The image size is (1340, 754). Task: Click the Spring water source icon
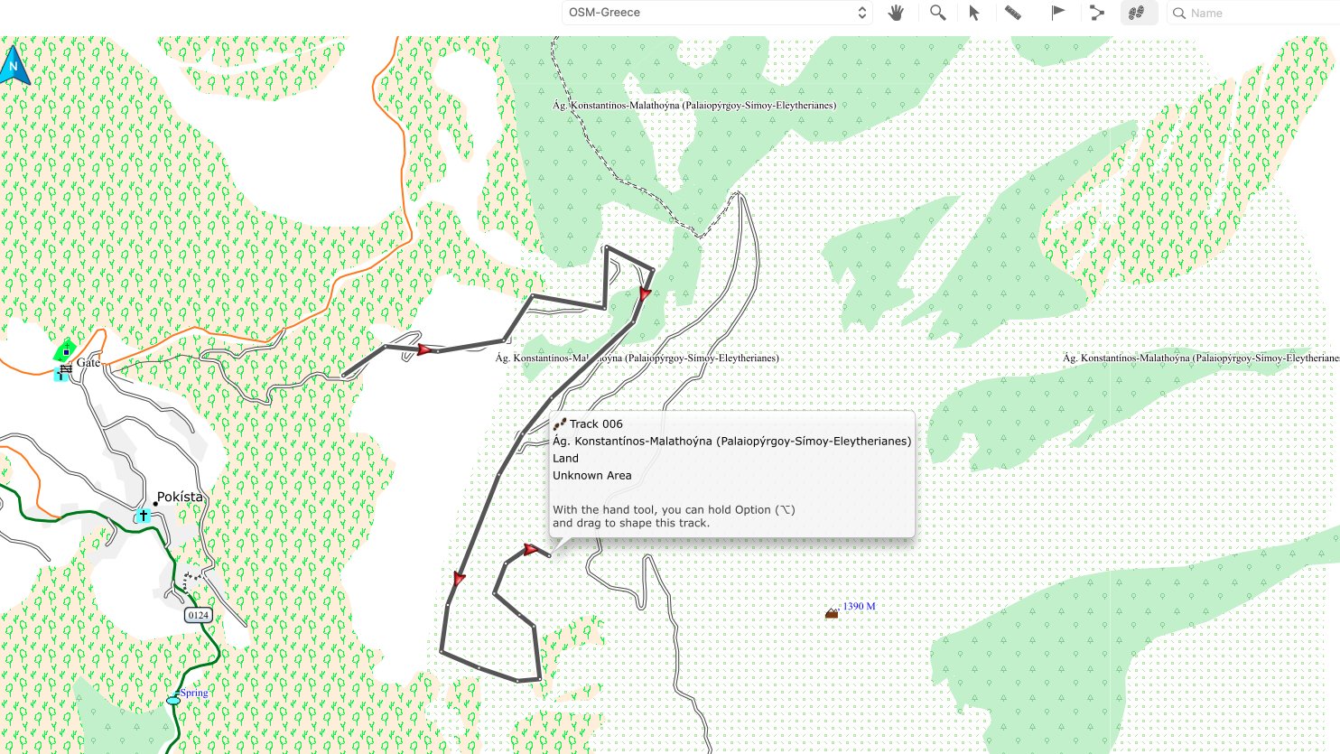(173, 700)
